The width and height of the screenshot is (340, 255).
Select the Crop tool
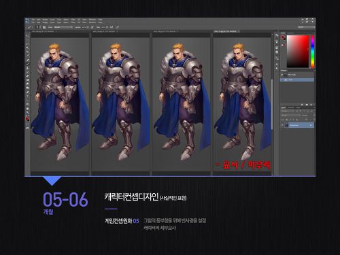pyautogui.click(x=28, y=51)
